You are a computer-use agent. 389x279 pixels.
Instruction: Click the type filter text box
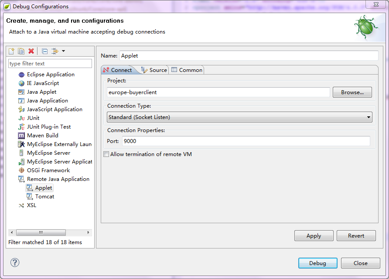50,64
